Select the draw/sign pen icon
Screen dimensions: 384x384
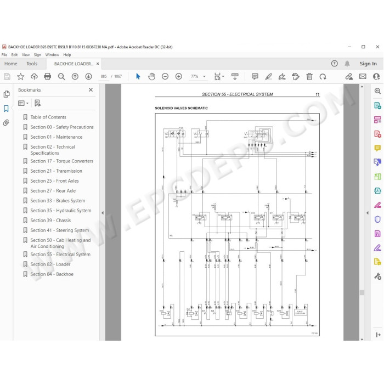click(282, 77)
